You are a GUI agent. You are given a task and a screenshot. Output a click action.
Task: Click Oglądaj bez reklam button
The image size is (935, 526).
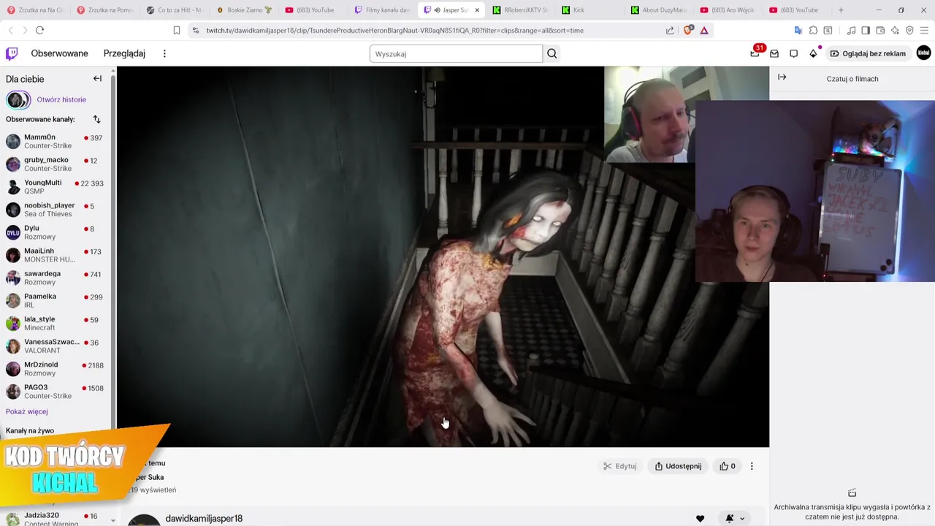(x=868, y=53)
